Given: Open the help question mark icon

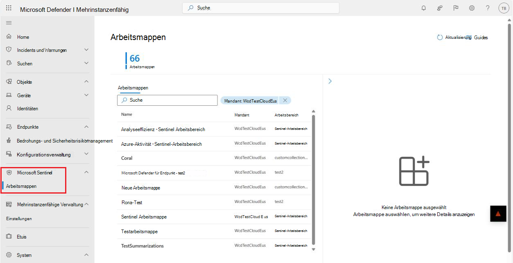Looking at the screenshot, I should (x=488, y=8).
